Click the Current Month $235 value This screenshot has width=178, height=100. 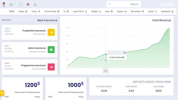(104, 91)
